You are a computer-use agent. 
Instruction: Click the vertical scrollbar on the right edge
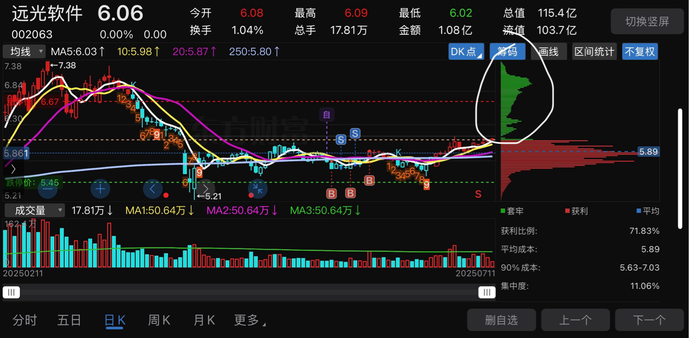[680, 168]
